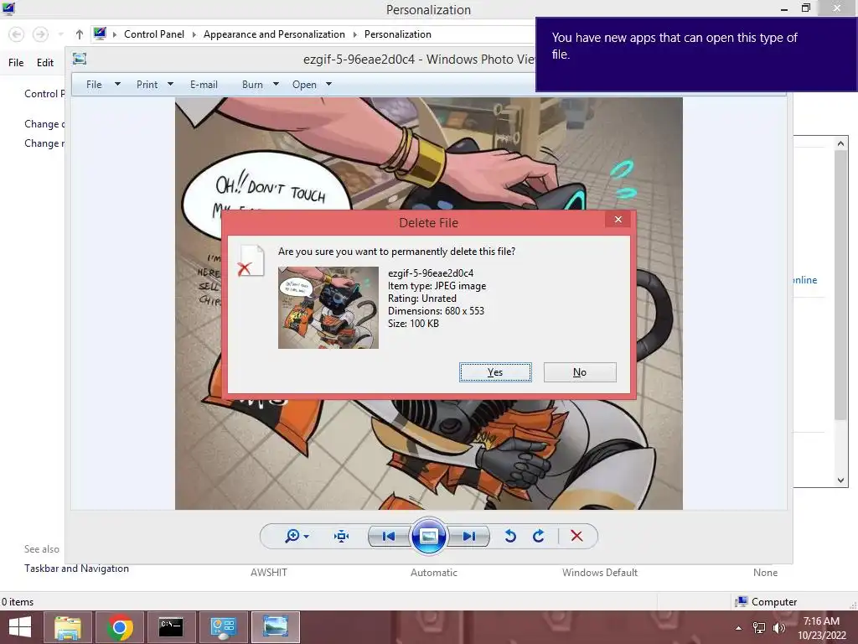Open Taskbar and Navigation link
The height and width of the screenshot is (644, 858).
(x=76, y=569)
